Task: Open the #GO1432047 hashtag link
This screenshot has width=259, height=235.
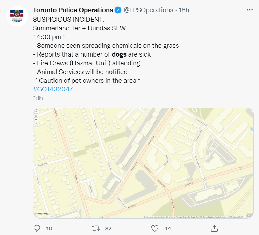Action: click(53, 89)
